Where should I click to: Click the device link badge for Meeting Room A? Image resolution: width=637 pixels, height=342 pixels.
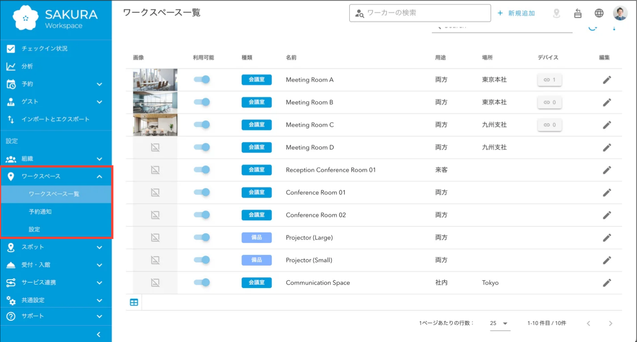[549, 80]
